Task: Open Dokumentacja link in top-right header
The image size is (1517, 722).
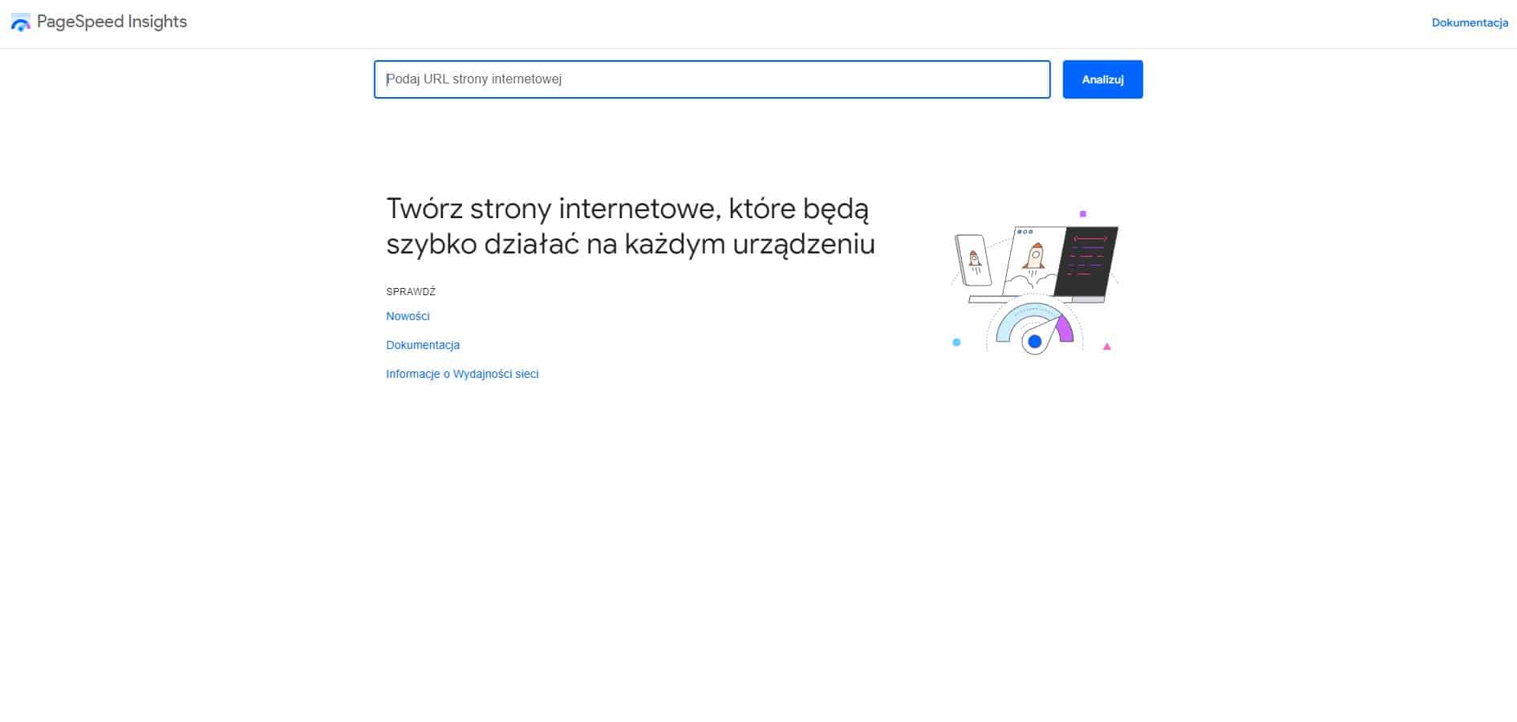Action: (1470, 22)
